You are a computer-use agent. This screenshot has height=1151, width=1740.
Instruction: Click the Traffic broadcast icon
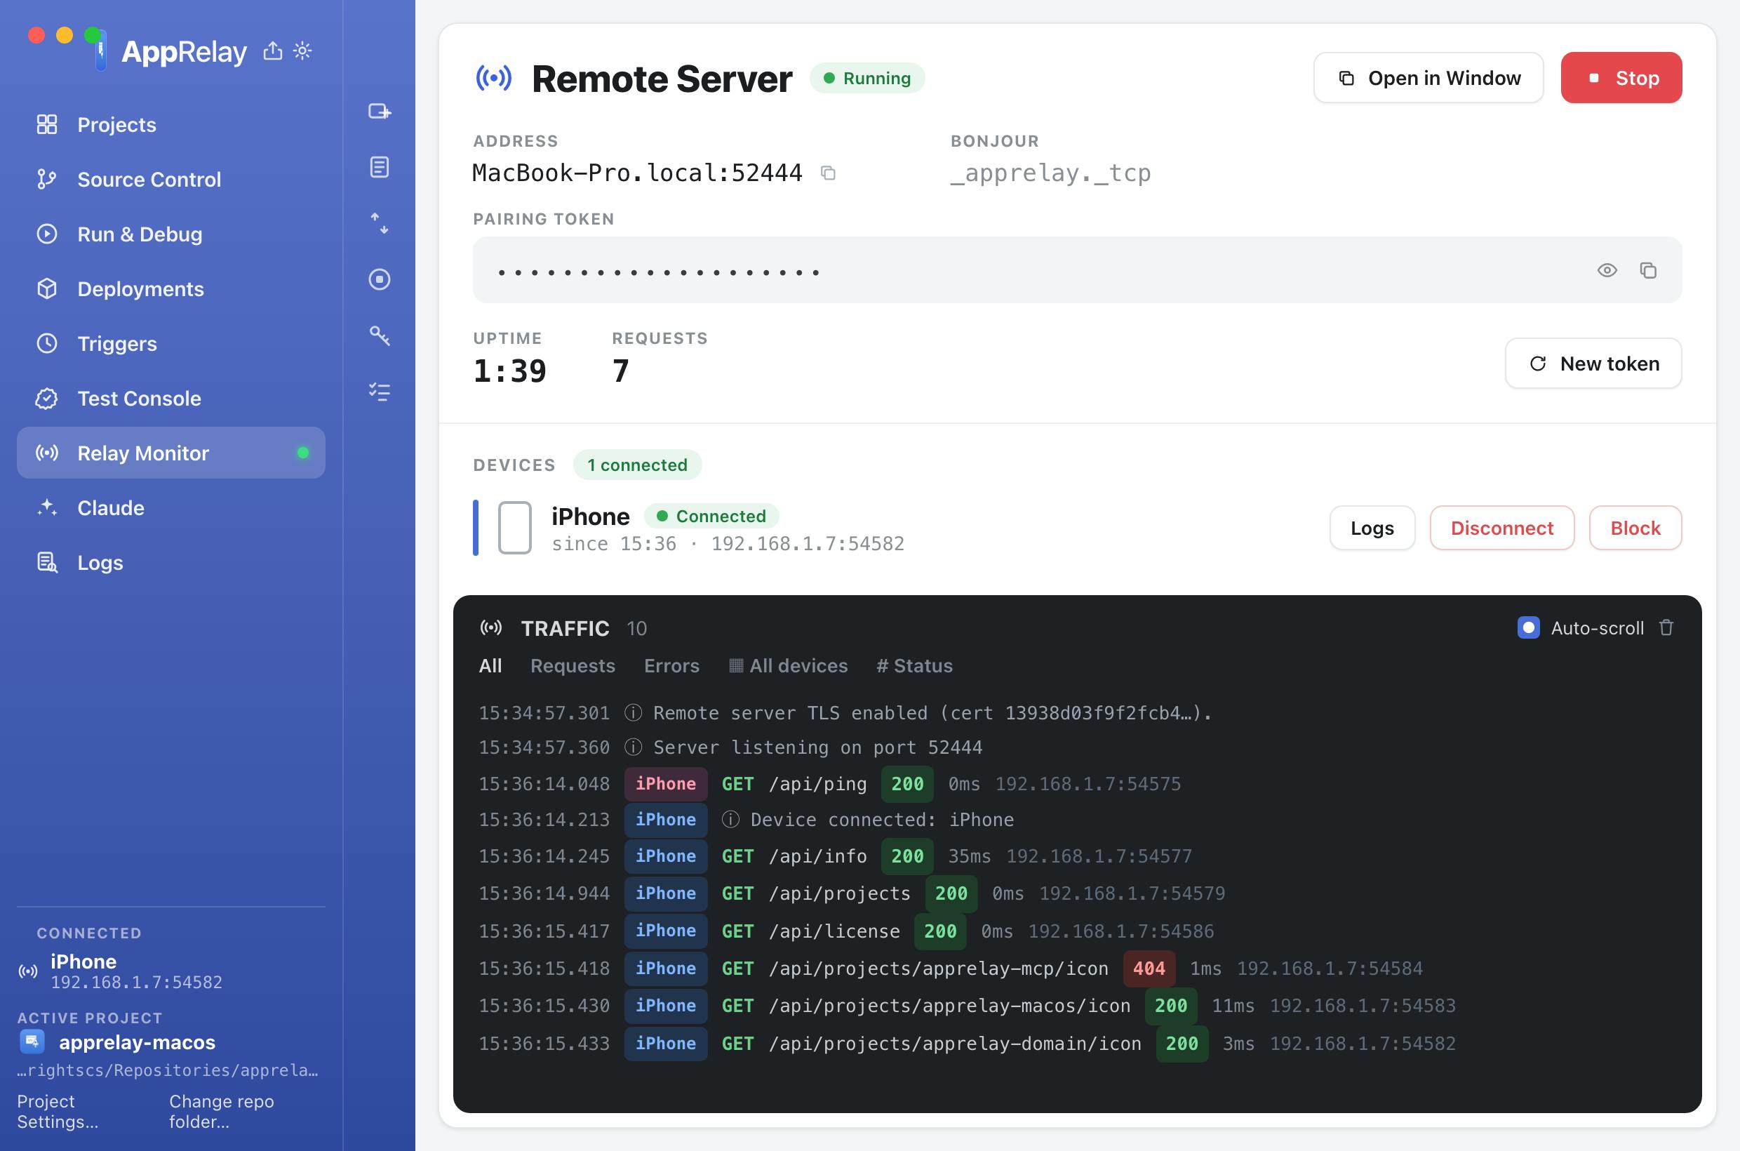[491, 627]
